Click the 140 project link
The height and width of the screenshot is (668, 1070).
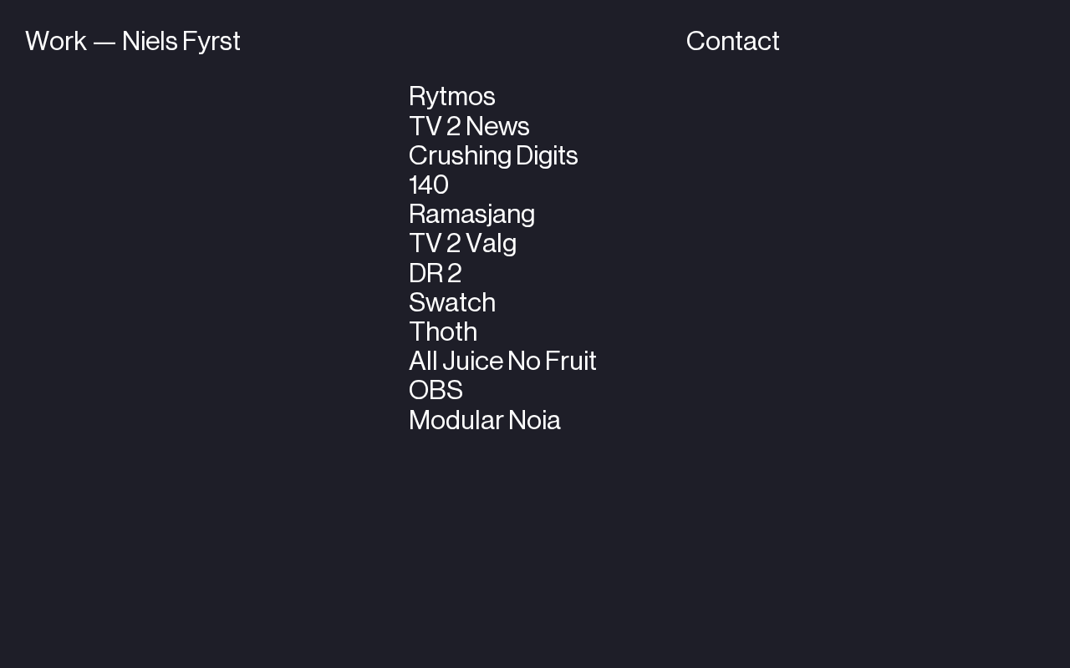429,185
